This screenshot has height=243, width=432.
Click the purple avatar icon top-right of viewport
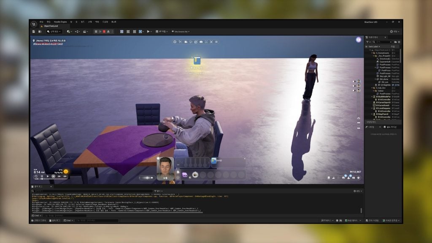[x=358, y=40]
